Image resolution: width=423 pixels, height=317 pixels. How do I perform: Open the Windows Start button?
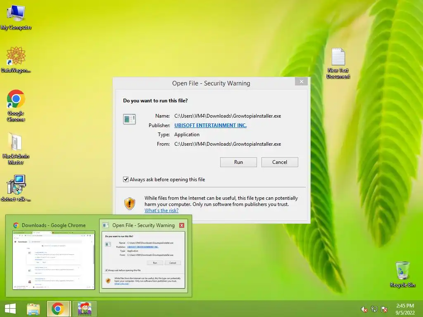[10, 309]
